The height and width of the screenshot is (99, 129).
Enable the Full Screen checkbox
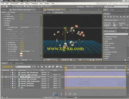pyautogui.click(x=120, y=28)
